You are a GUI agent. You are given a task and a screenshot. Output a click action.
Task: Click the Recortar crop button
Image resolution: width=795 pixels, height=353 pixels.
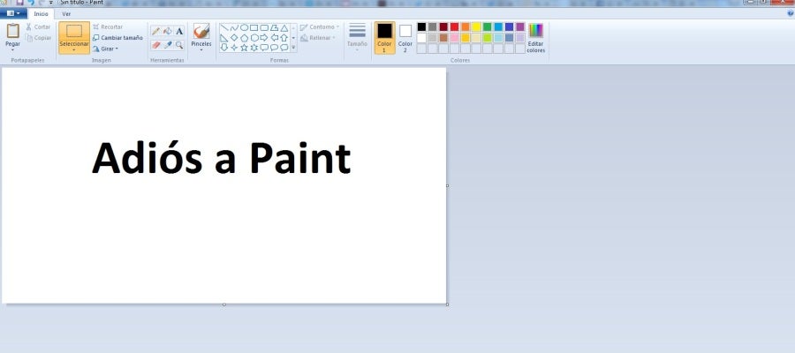tap(108, 26)
